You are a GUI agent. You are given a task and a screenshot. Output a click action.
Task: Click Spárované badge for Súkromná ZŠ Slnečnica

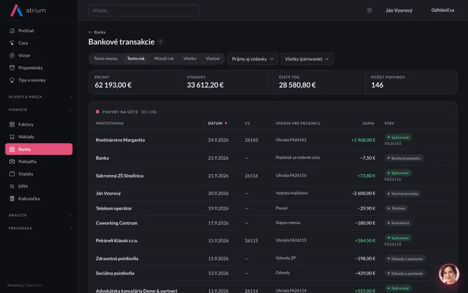398,173
